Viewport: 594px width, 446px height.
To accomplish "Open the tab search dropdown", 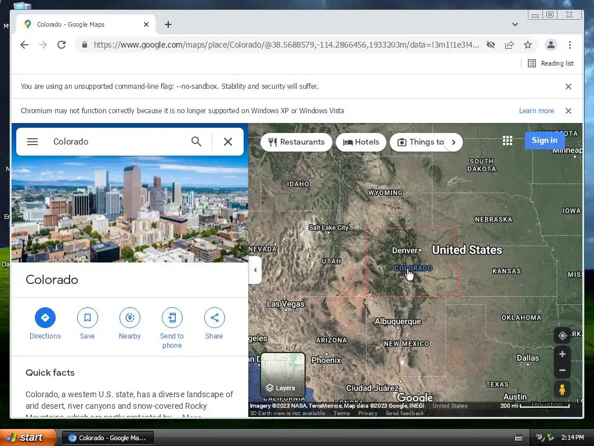I will (x=515, y=24).
